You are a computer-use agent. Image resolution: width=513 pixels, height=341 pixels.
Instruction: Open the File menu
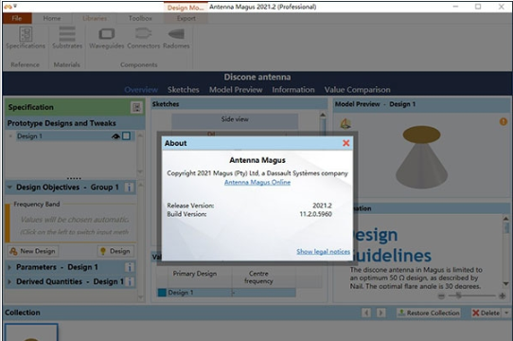[17, 18]
